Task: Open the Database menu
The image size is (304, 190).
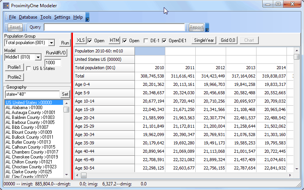Action: point(28,17)
